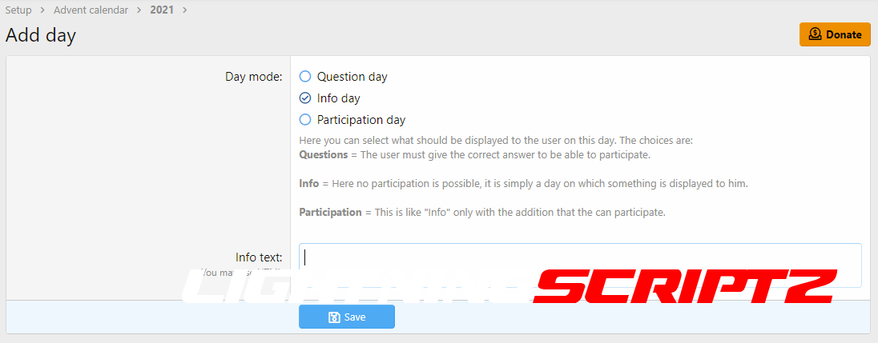Click the red SCRIPTZ logo watermark
The image size is (878, 343).
coord(685,287)
